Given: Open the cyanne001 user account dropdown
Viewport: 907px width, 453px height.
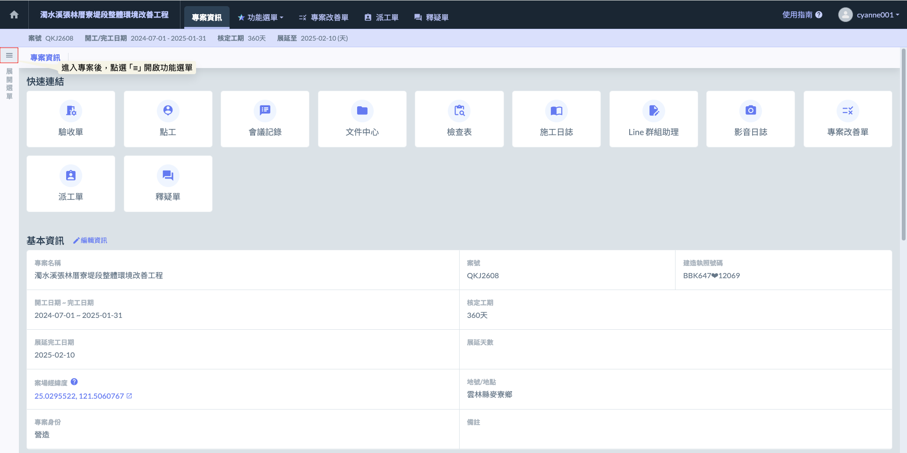Looking at the screenshot, I should 869,15.
